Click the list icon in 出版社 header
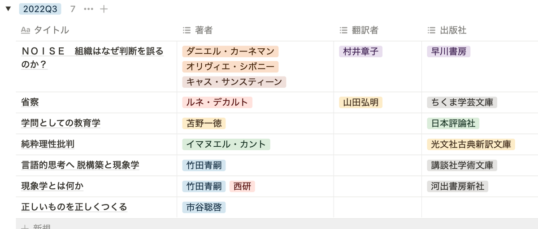Image resolution: width=538 pixels, height=229 pixels. pyautogui.click(x=431, y=30)
